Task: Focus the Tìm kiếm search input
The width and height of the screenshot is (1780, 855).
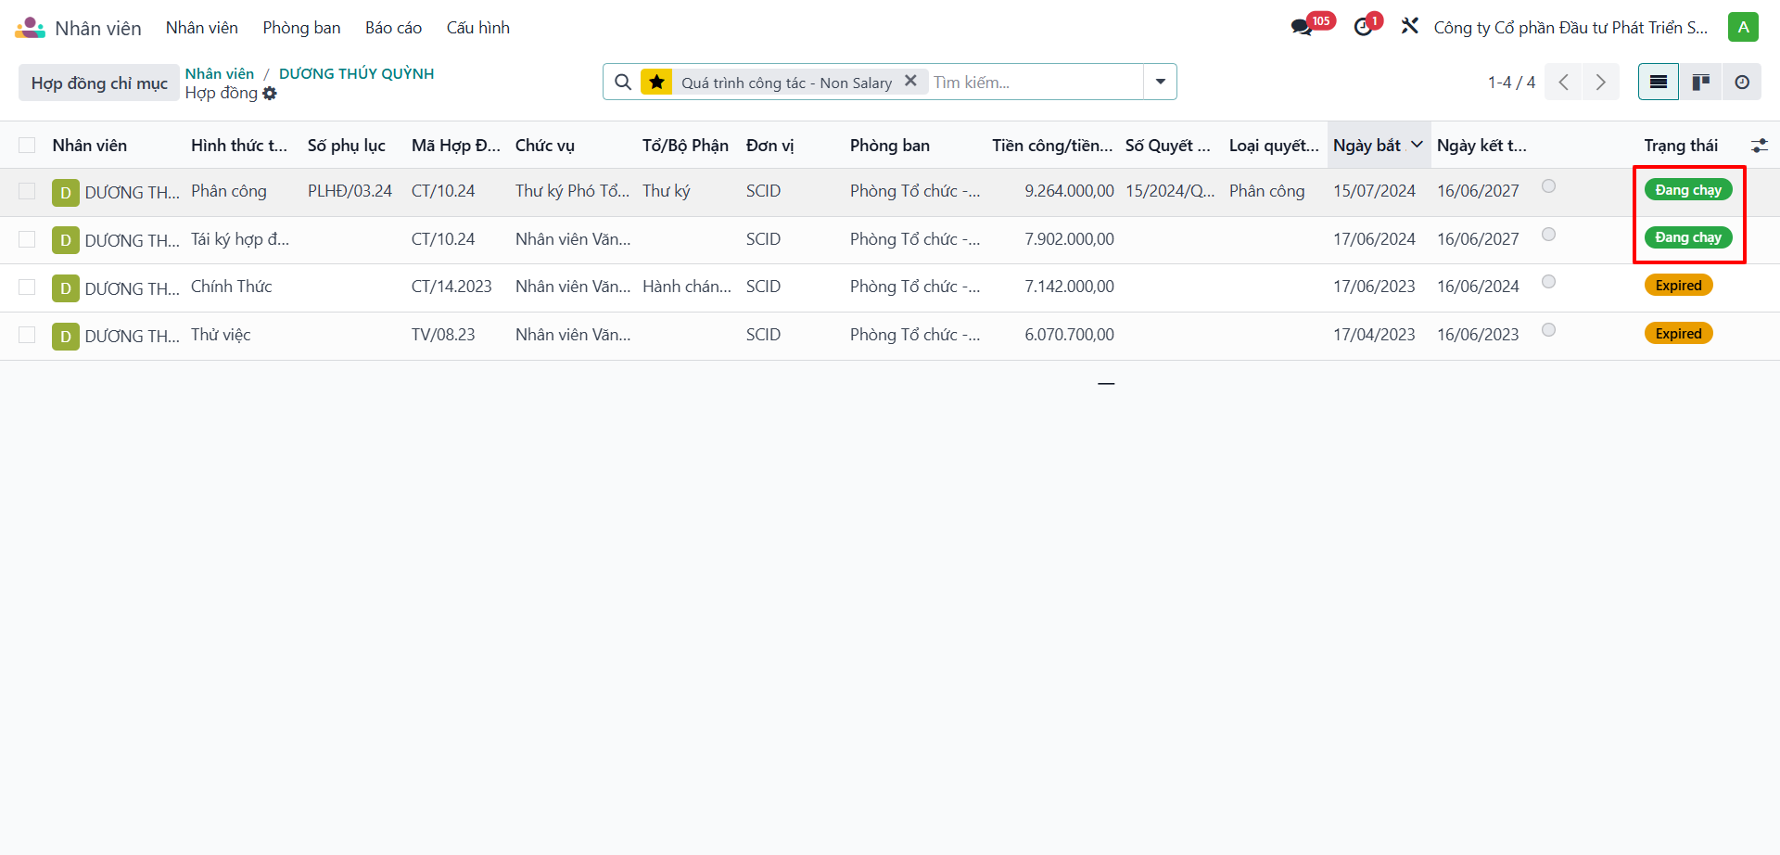Action: [x=1035, y=83]
